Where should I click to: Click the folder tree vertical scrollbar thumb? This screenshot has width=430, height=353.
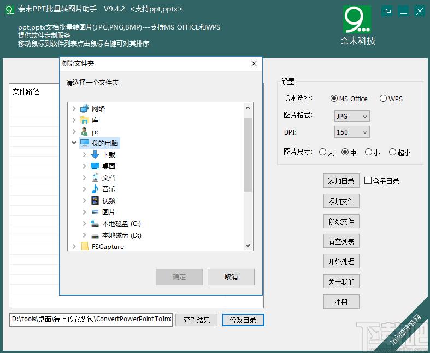pyautogui.click(x=248, y=155)
